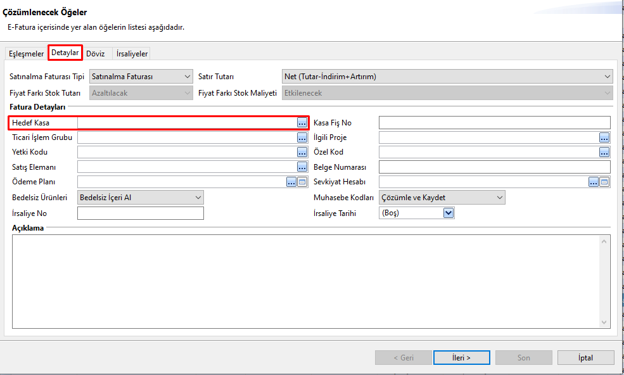Open the İrsaliye Tarihi date picker
The height and width of the screenshot is (375, 624).
(x=449, y=213)
